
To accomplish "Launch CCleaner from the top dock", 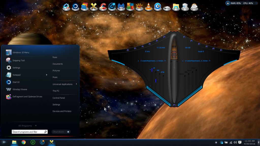I will click(103, 7).
